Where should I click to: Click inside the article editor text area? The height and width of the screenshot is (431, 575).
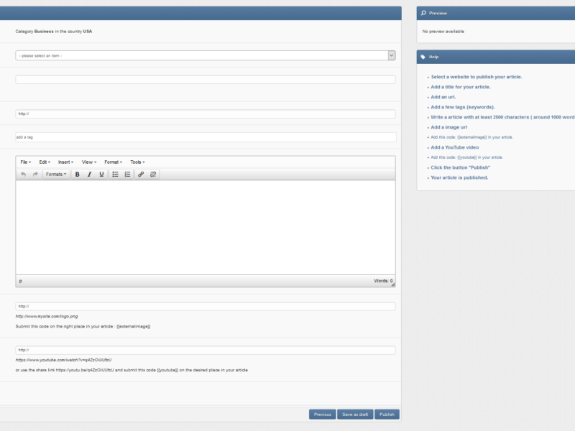coord(206,227)
